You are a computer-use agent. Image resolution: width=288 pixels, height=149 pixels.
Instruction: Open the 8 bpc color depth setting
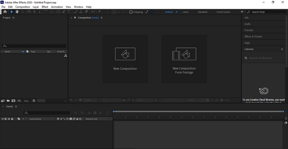(26, 101)
